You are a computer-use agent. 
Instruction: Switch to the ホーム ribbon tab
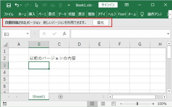(x=22, y=14)
